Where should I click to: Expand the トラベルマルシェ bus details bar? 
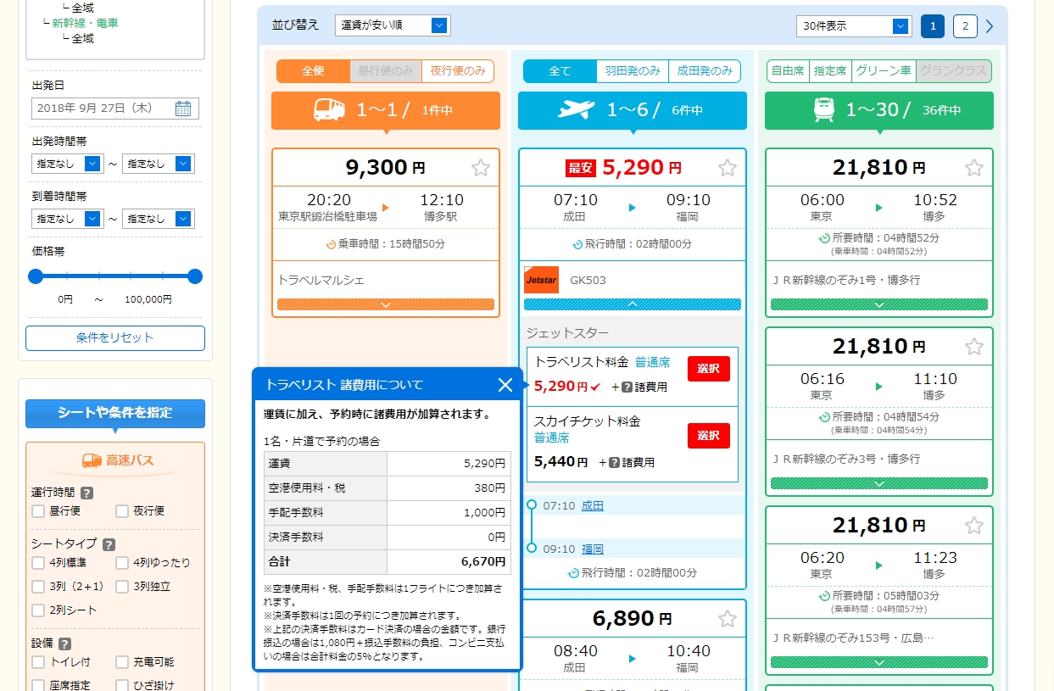386,304
